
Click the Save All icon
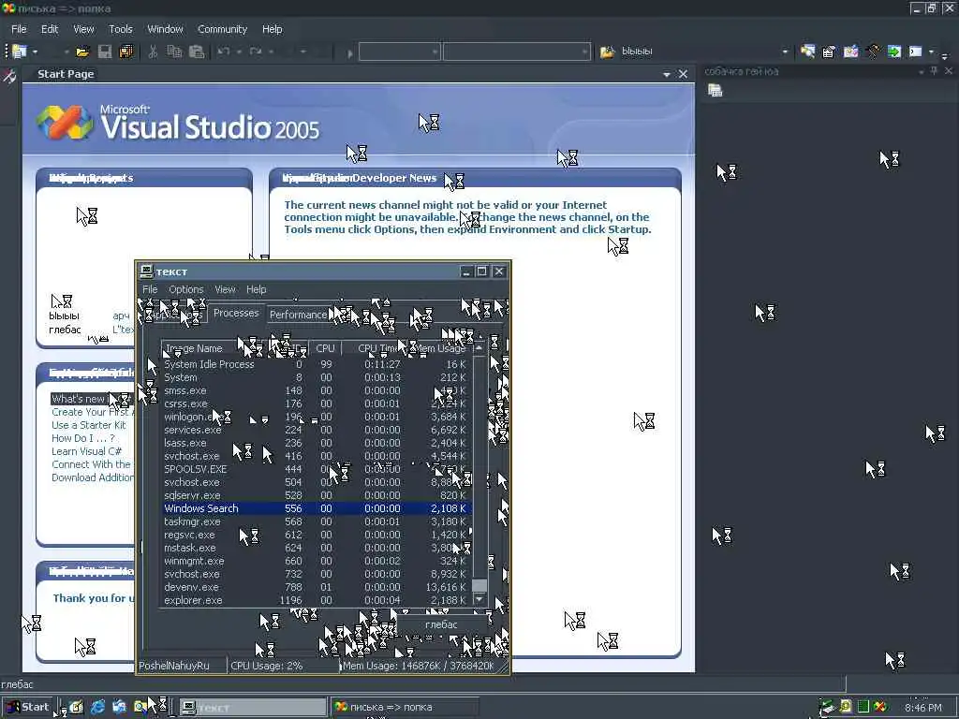tap(126, 52)
